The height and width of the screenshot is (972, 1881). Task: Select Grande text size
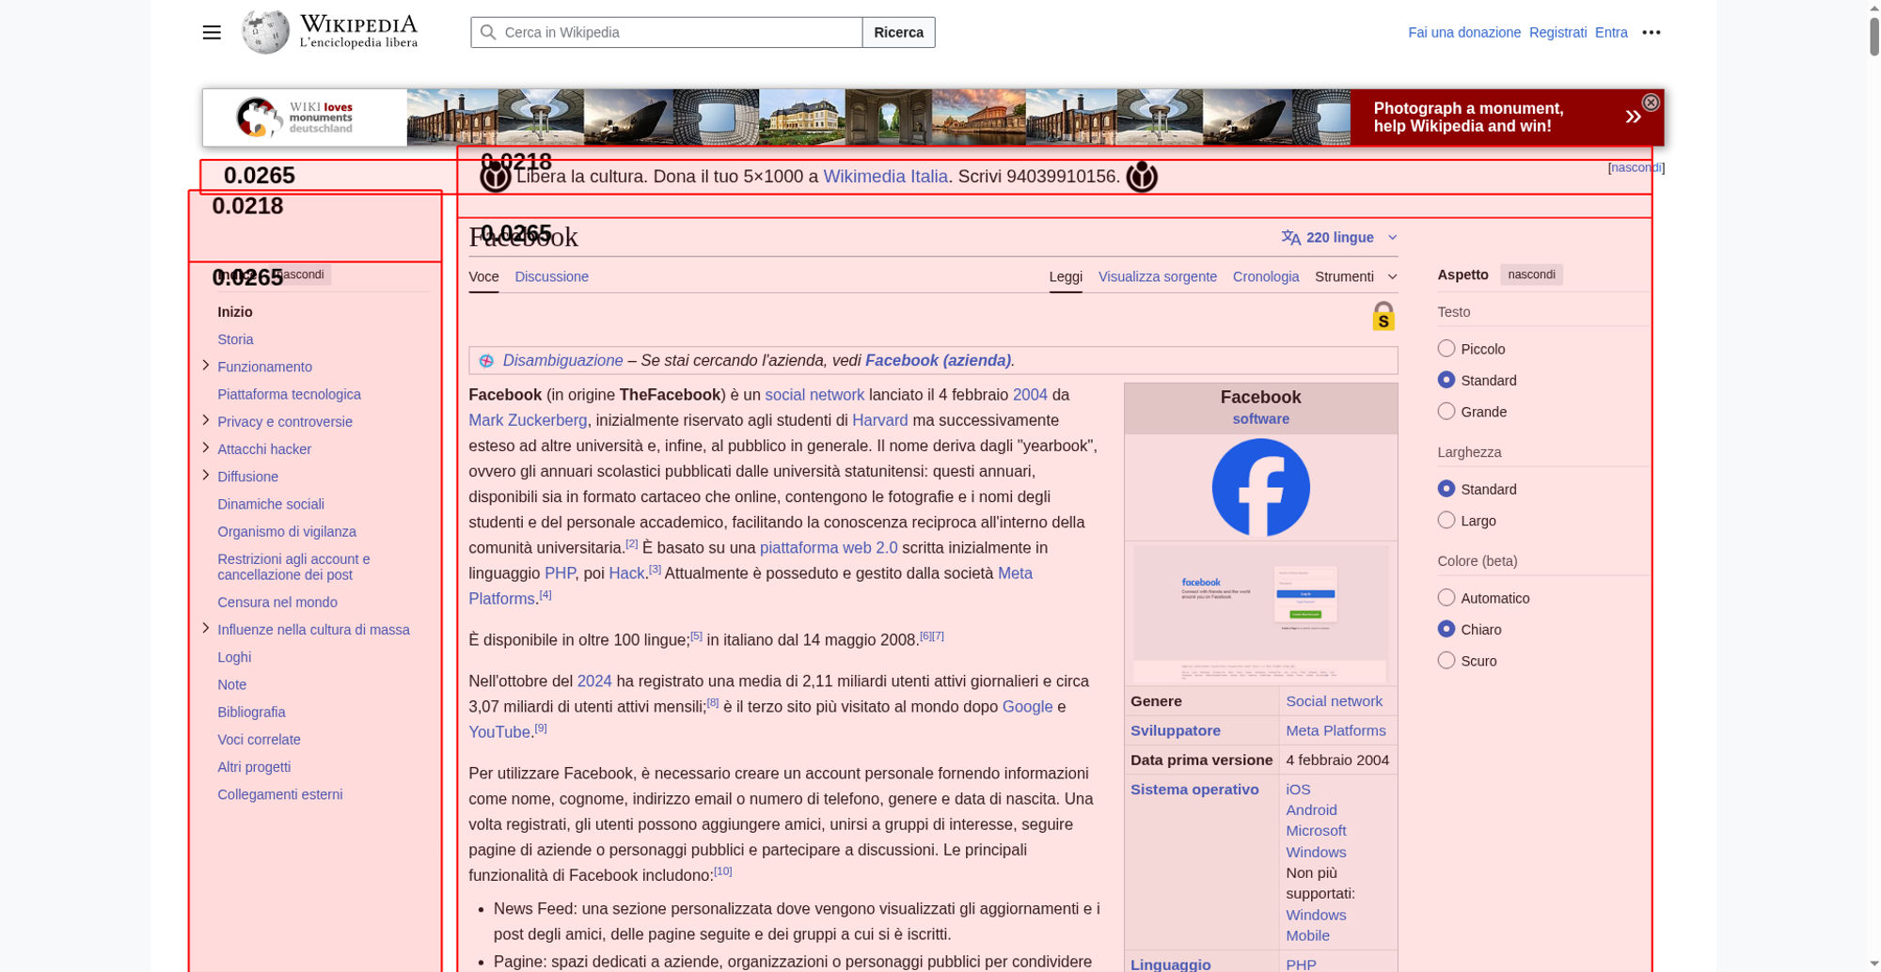coord(1446,412)
